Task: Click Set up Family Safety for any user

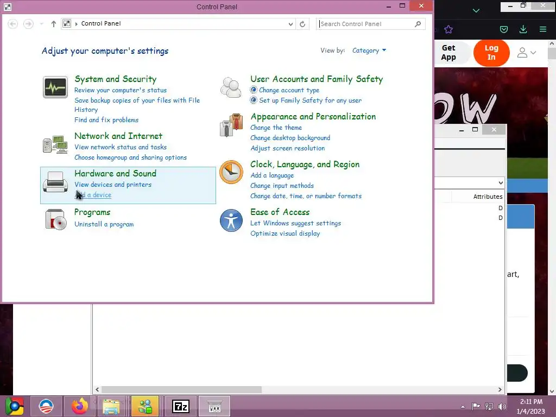Action: click(310, 100)
